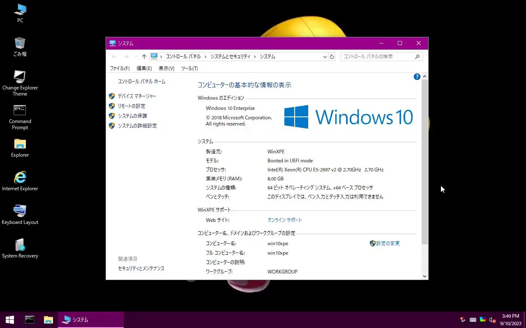Select the WinXPE manufacturer value

tap(276, 152)
